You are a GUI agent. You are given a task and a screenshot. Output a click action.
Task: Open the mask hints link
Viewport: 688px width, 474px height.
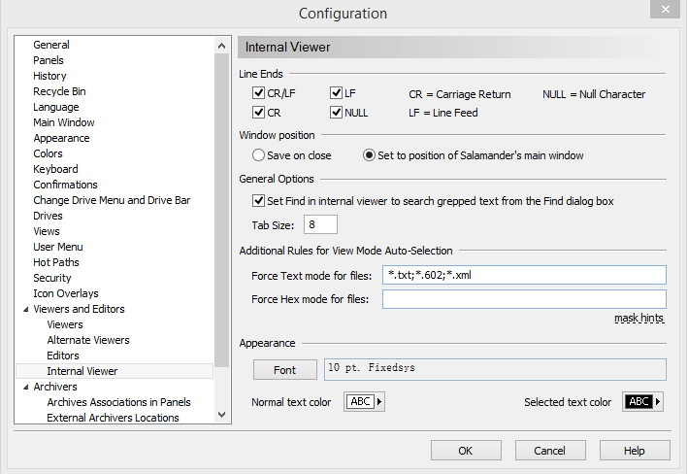coord(639,319)
